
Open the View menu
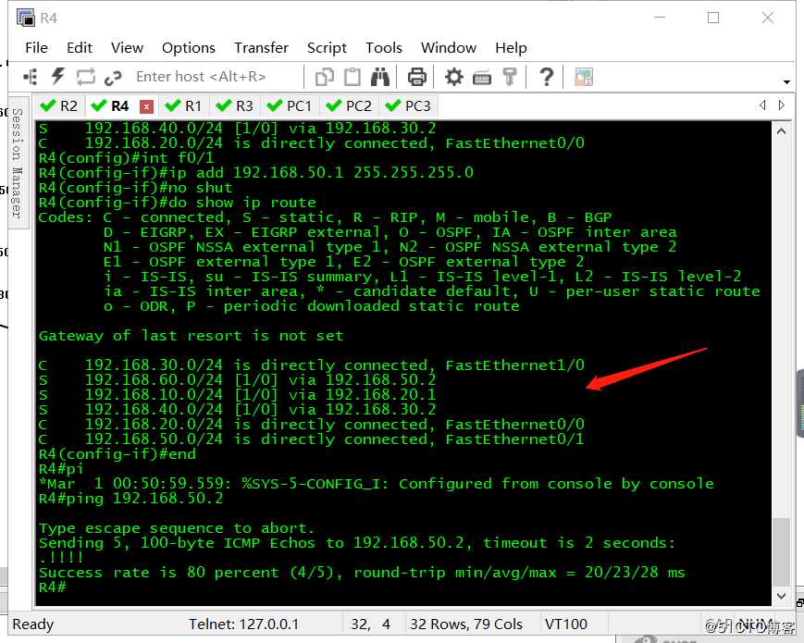[x=127, y=48]
